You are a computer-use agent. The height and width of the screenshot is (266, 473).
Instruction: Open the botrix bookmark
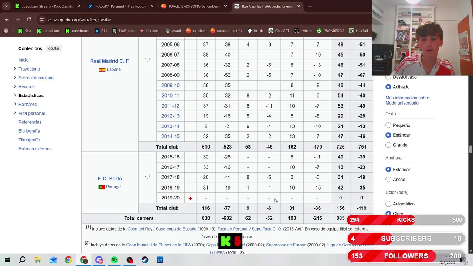(x=255, y=31)
